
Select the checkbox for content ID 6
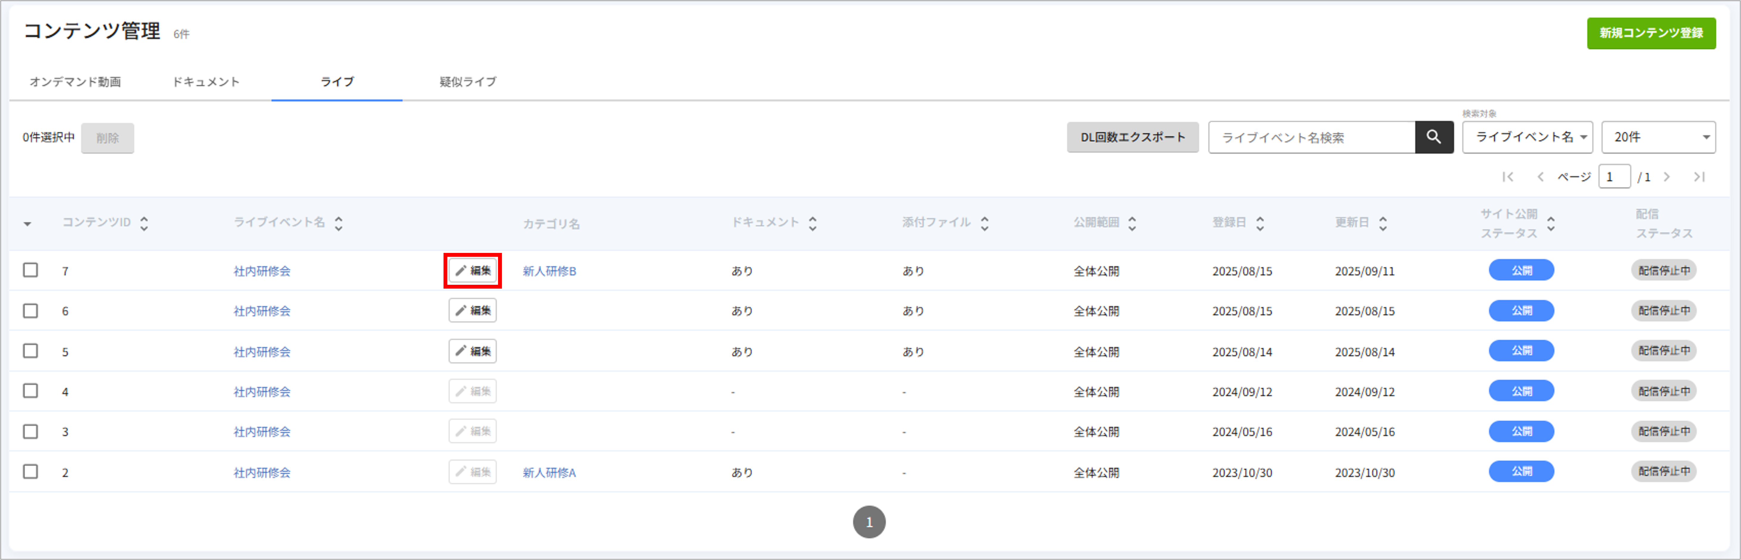pyautogui.click(x=30, y=311)
